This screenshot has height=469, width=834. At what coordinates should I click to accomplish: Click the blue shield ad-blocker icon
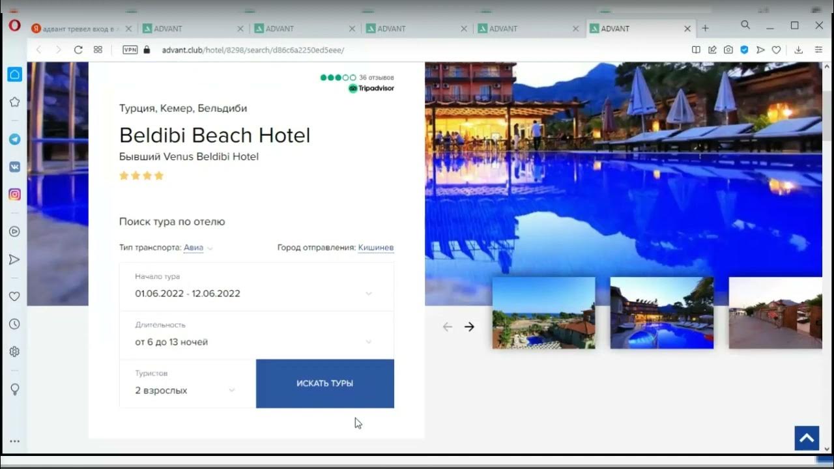click(744, 50)
